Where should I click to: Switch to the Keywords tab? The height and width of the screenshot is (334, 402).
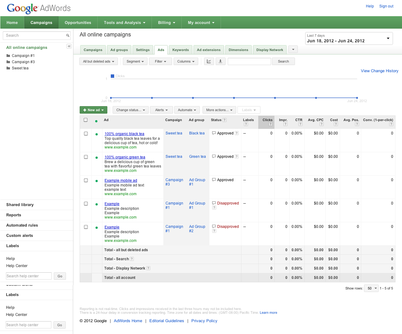(x=180, y=50)
